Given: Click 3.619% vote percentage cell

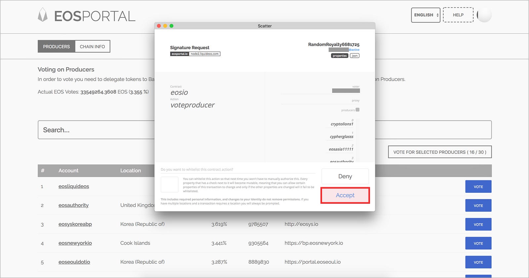Looking at the screenshot, I should [x=219, y=224].
